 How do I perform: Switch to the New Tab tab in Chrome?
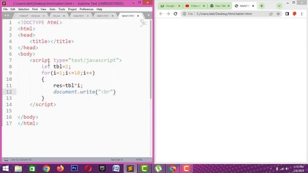click(x=220, y=6)
